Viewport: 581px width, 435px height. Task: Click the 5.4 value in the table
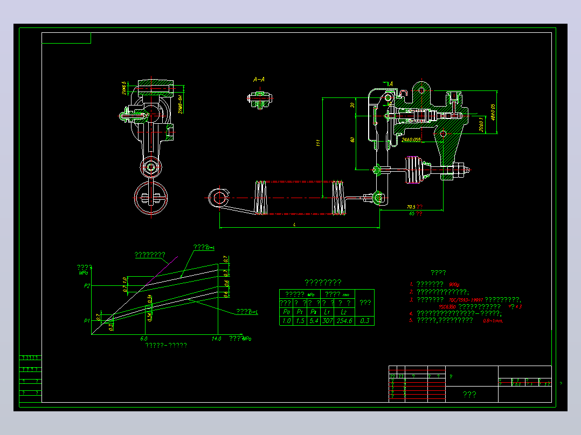[314, 321]
